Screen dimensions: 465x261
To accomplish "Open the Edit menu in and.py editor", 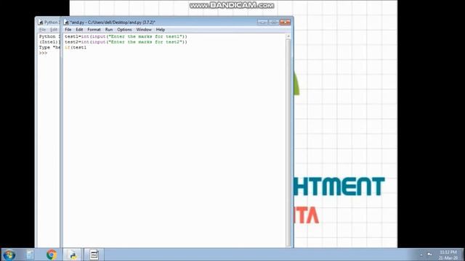I will (79, 30).
